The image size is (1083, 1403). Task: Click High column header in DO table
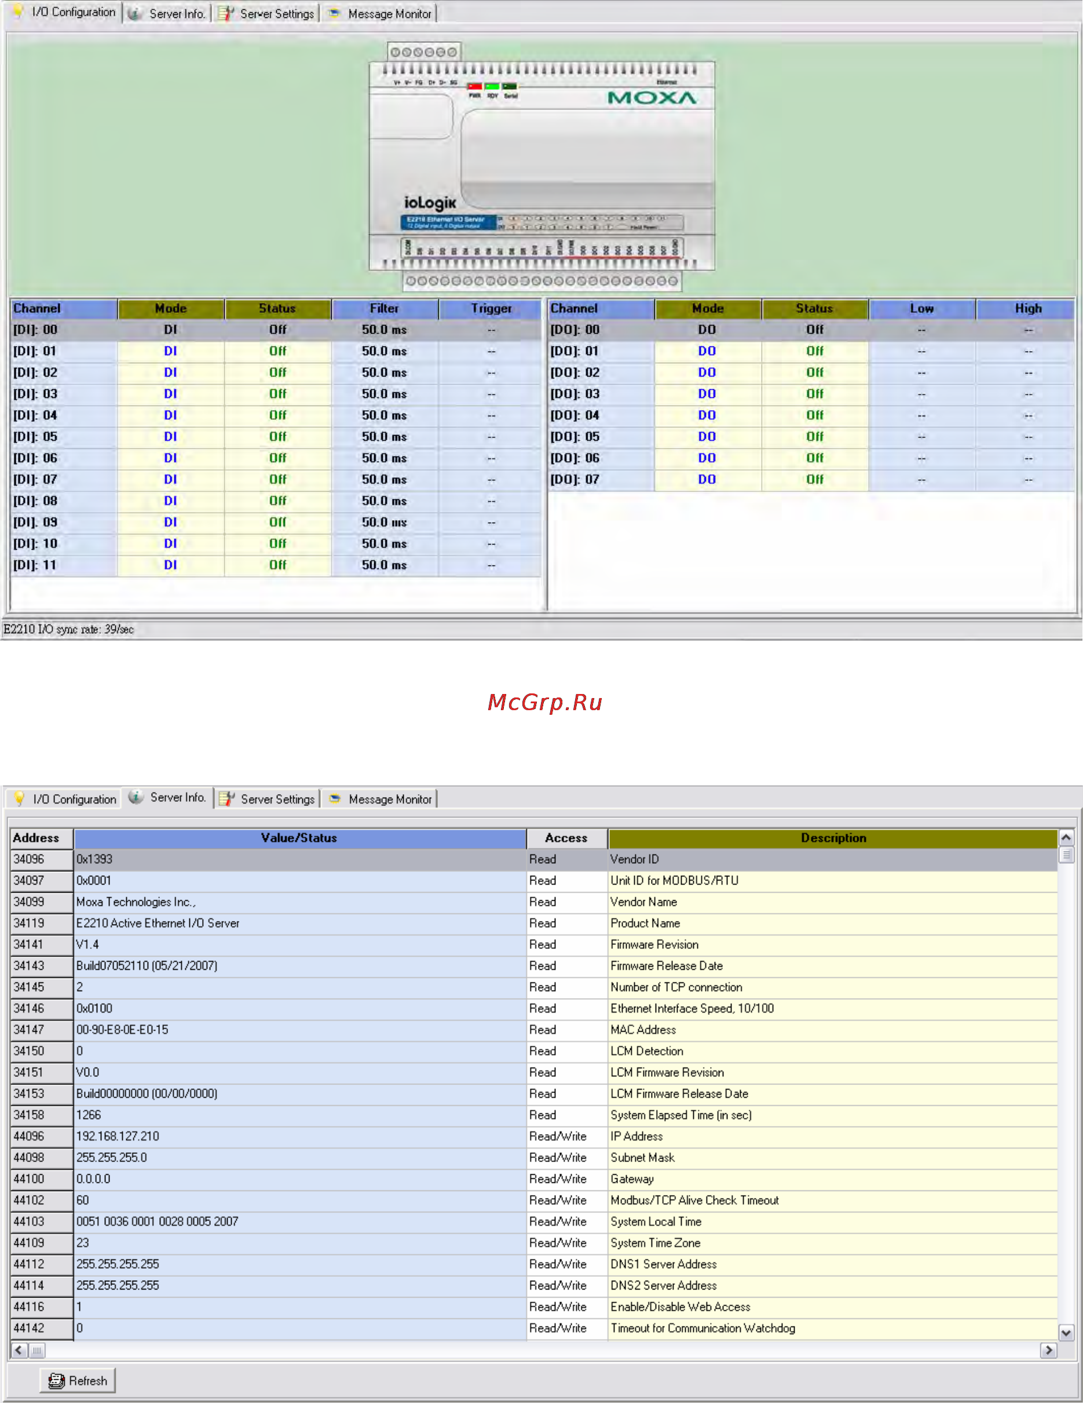1028,308
